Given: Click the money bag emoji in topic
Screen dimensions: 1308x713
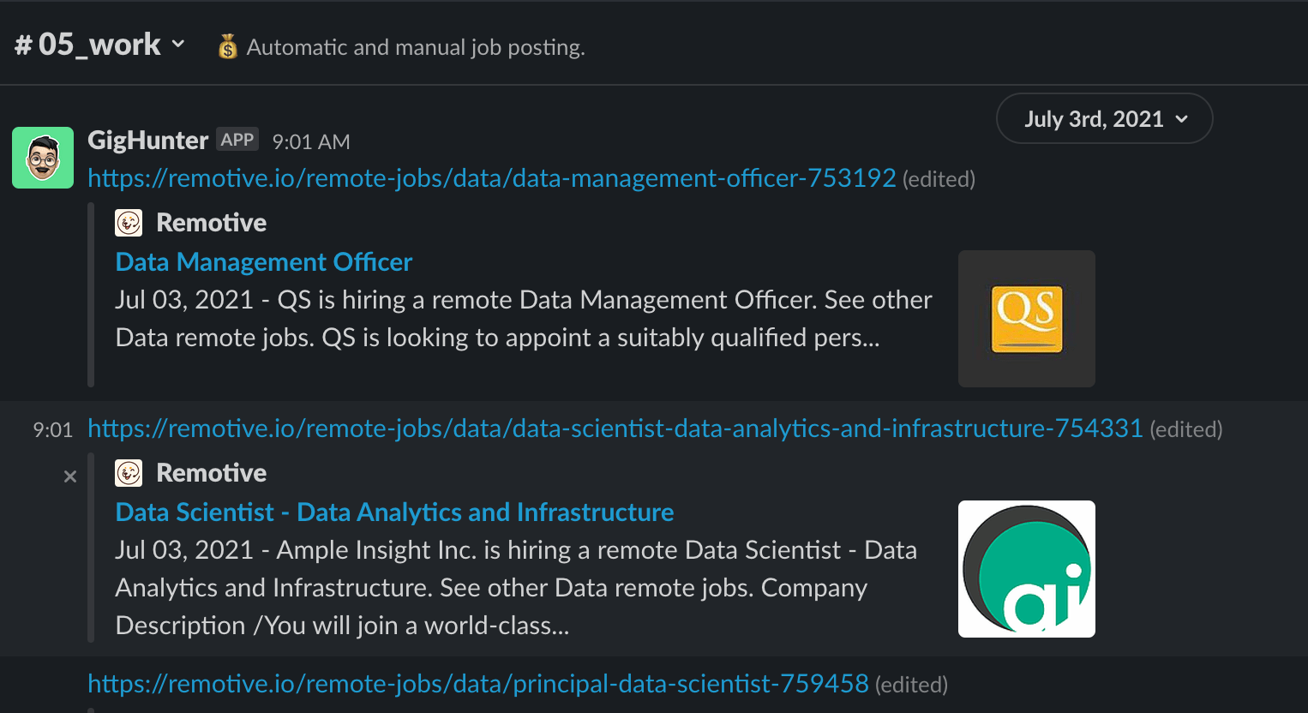Looking at the screenshot, I should (227, 47).
